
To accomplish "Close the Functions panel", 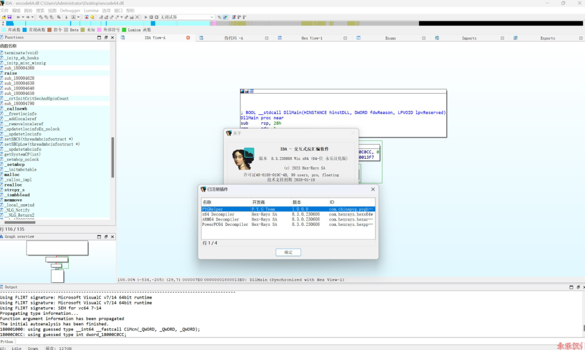I will point(112,38).
